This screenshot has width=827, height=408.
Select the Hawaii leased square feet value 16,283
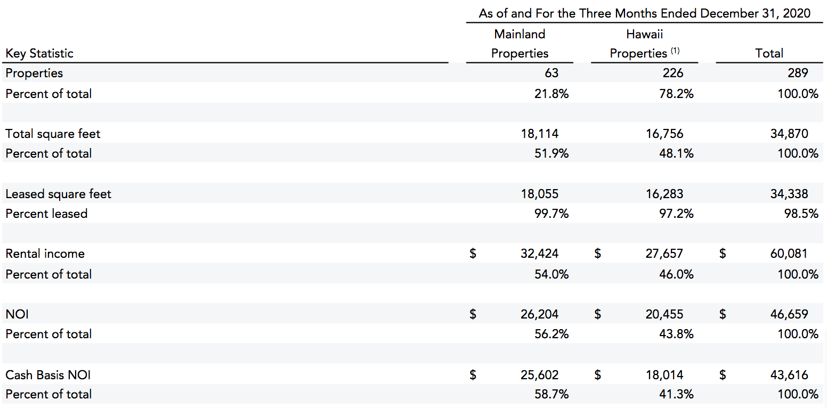(x=664, y=194)
